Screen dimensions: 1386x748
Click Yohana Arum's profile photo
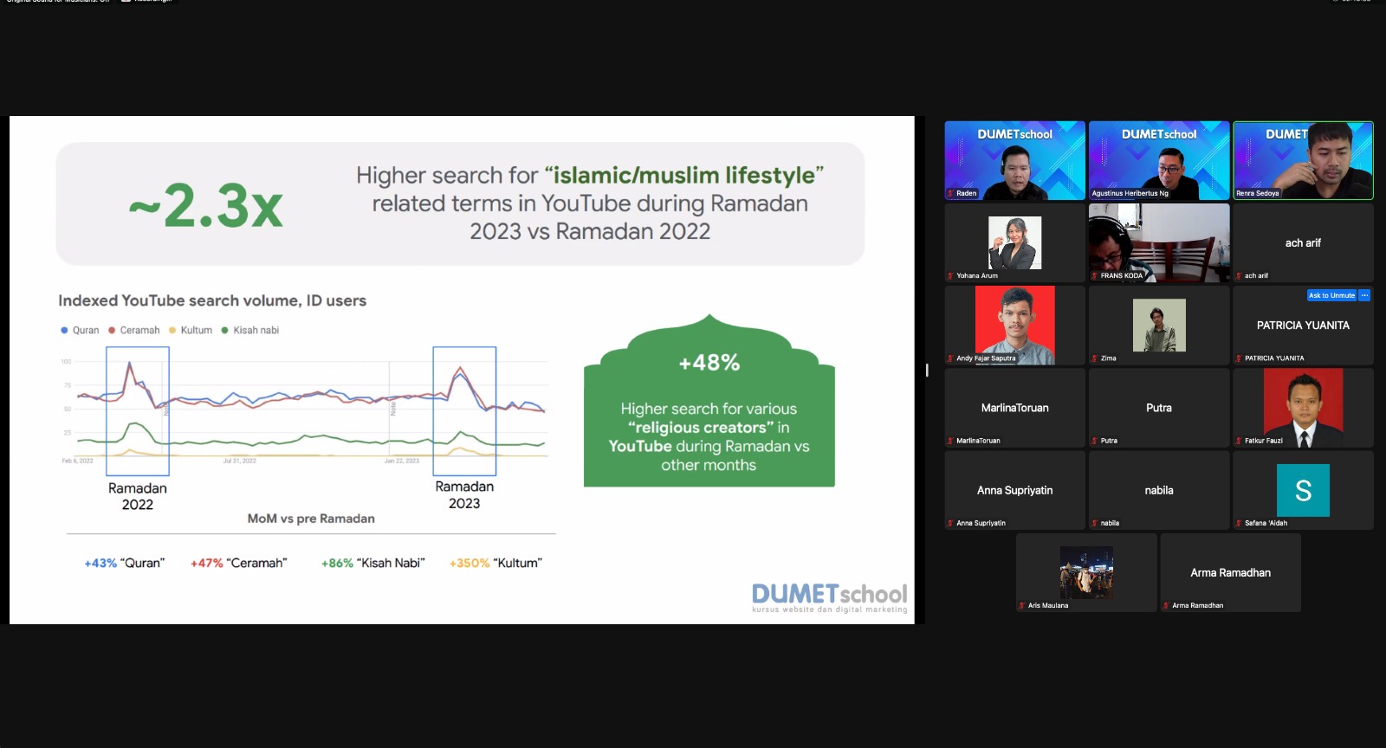[1015, 242]
